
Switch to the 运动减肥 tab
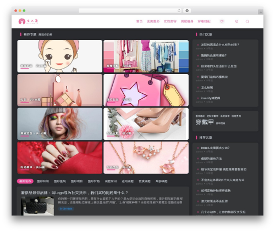(128, 181)
